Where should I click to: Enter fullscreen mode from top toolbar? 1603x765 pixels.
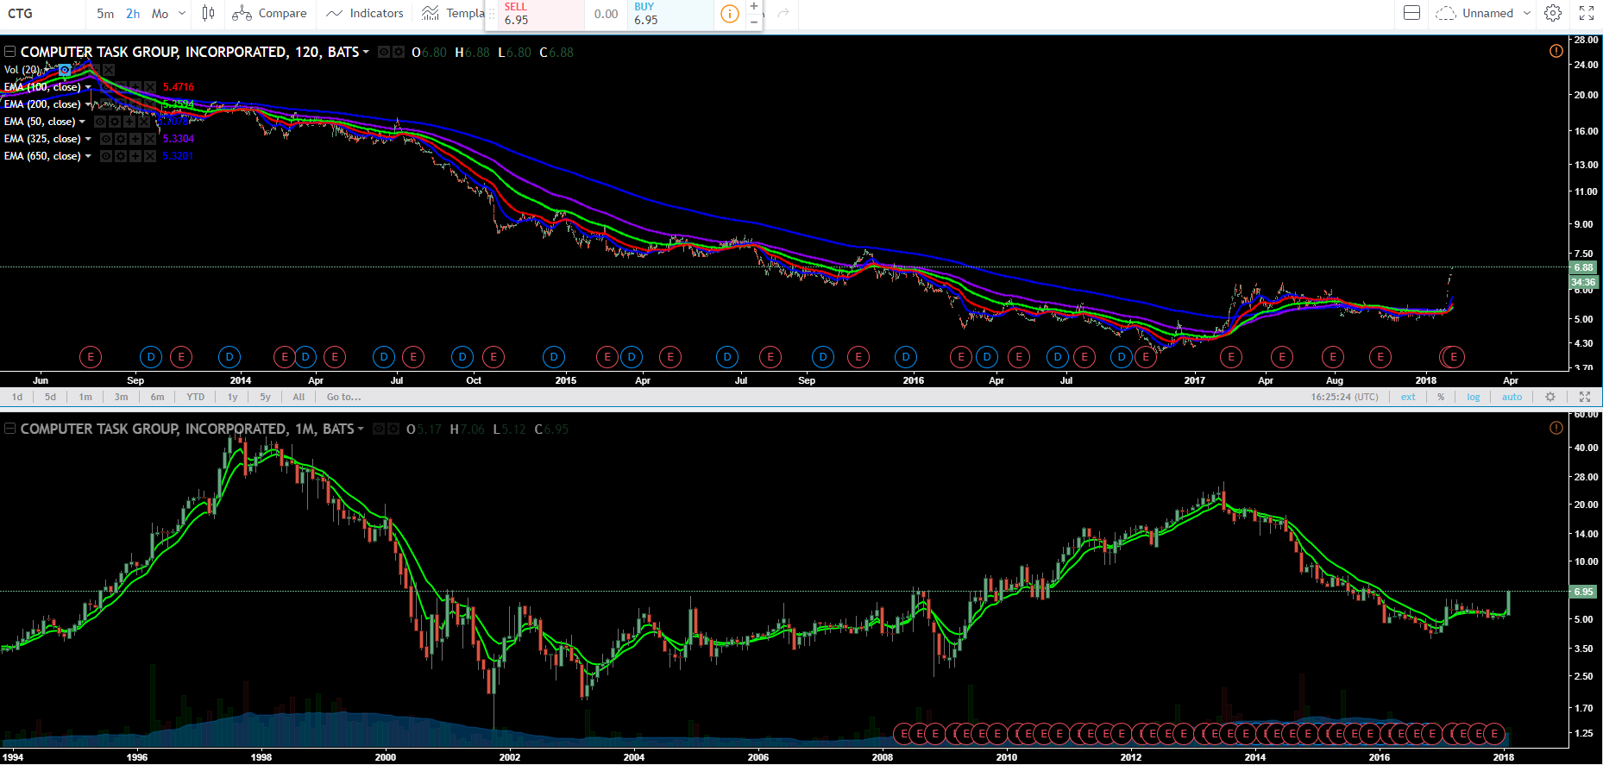[1587, 13]
